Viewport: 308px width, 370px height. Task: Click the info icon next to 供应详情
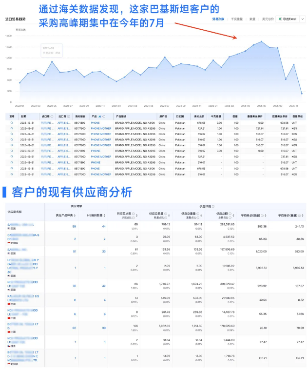coord(213,206)
